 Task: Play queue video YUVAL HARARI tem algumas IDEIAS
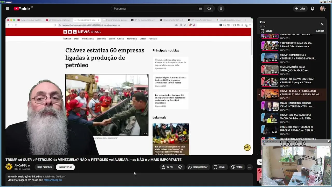297,104
